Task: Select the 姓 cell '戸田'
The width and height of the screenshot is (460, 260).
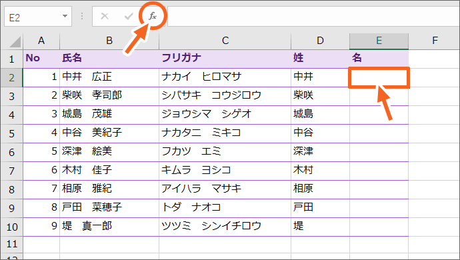Action: 320,208
